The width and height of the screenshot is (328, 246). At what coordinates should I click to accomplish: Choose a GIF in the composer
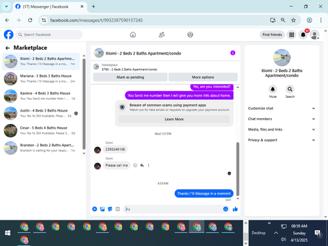[x=117, y=209]
